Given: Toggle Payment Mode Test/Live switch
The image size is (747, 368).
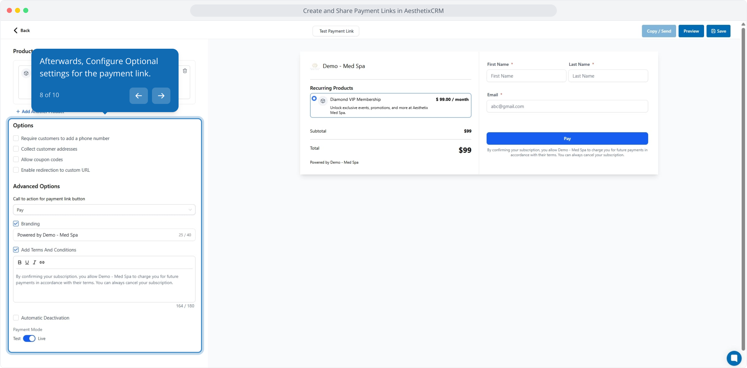Looking at the screenshot, I should point(29,339).
